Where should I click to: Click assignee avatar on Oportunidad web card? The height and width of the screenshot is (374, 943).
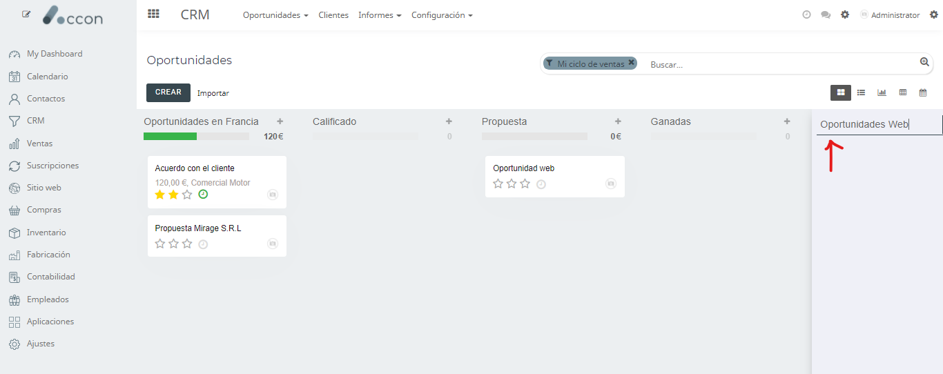(611, 184)
